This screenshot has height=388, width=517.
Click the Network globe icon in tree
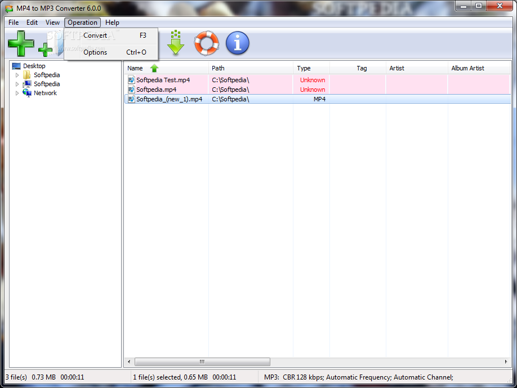pos(27,93)
